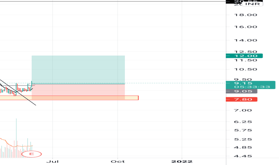Select the red loss zone of long position
This screenshot has height=165, width=279.
coord(78,91)
